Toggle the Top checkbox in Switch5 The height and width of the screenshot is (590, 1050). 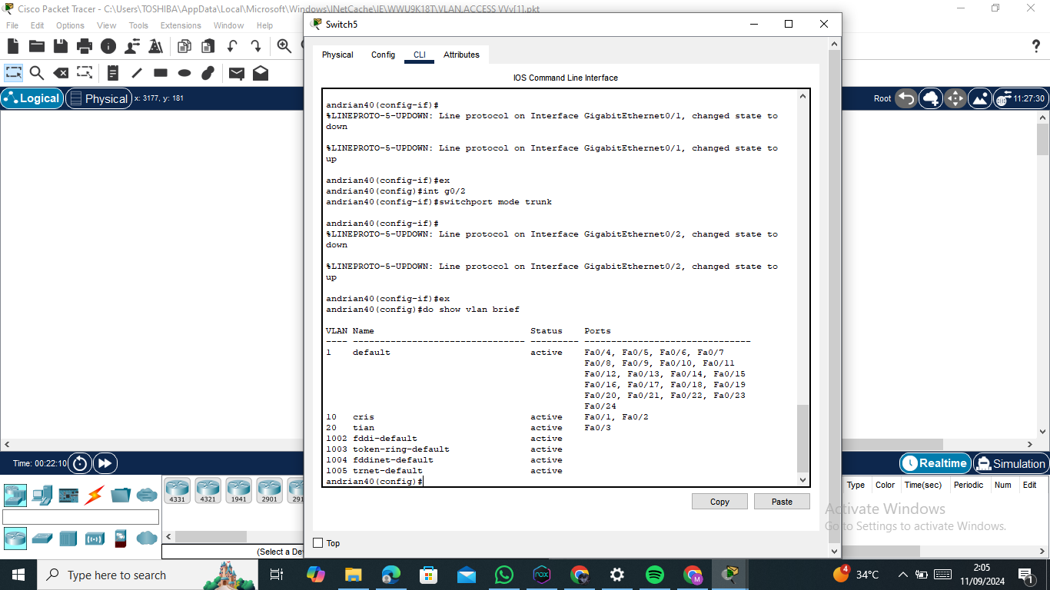pos(318,543)
